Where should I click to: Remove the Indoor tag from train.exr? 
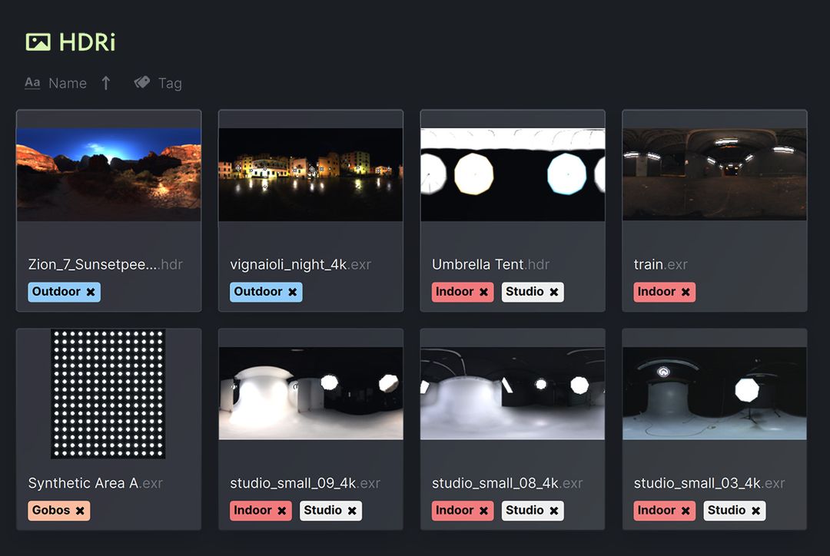tap(686, 292)
